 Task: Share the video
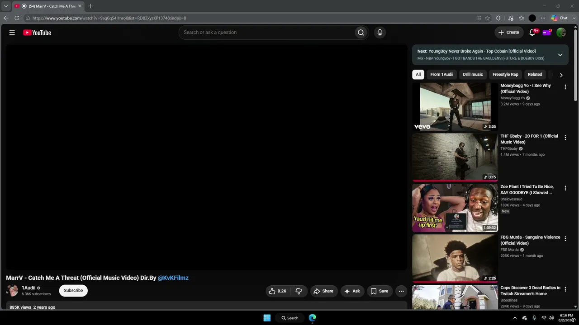pyautogui.click(x=323, y=291)
